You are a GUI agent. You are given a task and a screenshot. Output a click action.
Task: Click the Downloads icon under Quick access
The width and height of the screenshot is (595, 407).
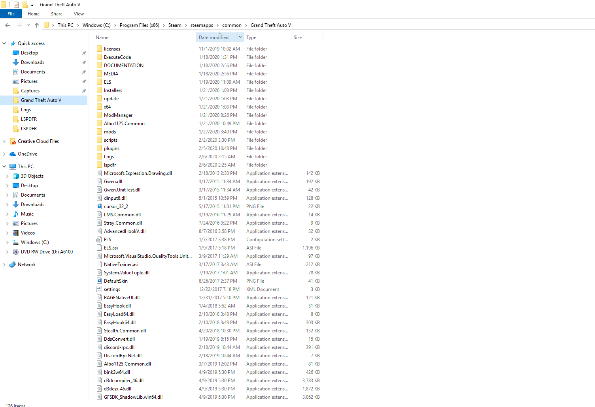[16, 62]
